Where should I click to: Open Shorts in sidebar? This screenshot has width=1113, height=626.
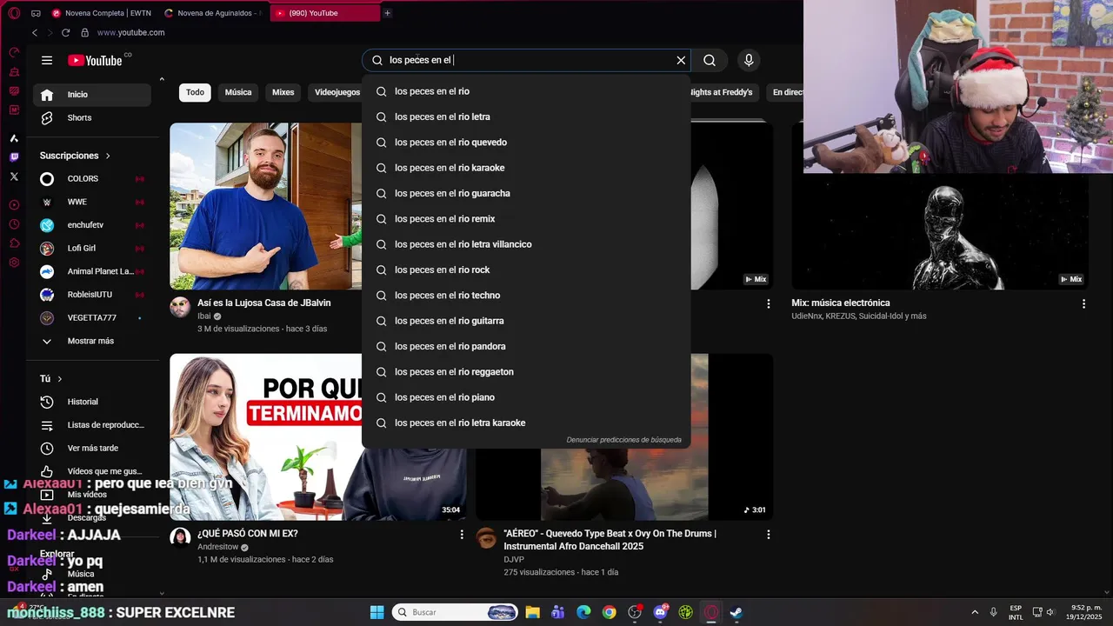point(92,118)
